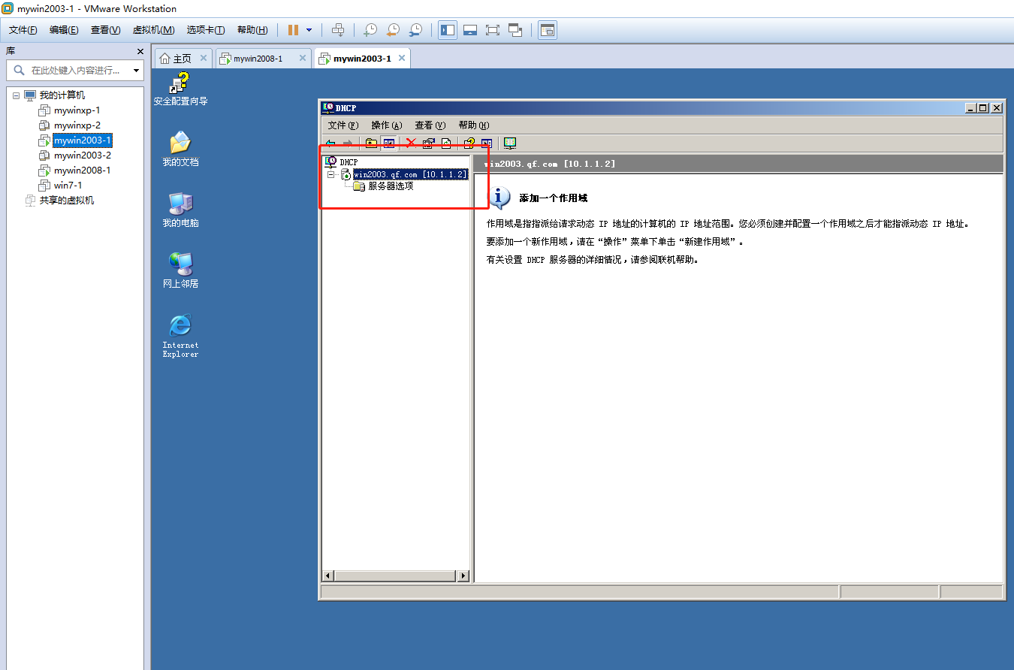Select win2003.qf.com [10.1.1.2] server

pyautogui.click(x=410, y=174)
